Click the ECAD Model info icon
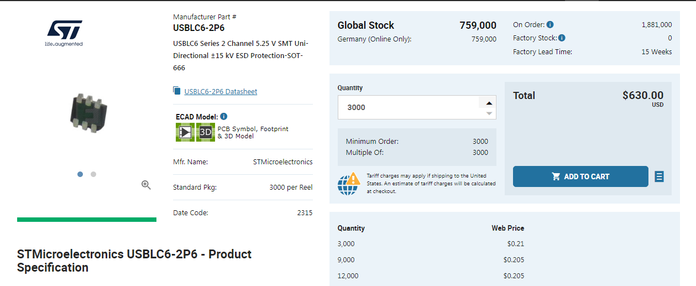 pyautogui.click(x=223, y=116)
